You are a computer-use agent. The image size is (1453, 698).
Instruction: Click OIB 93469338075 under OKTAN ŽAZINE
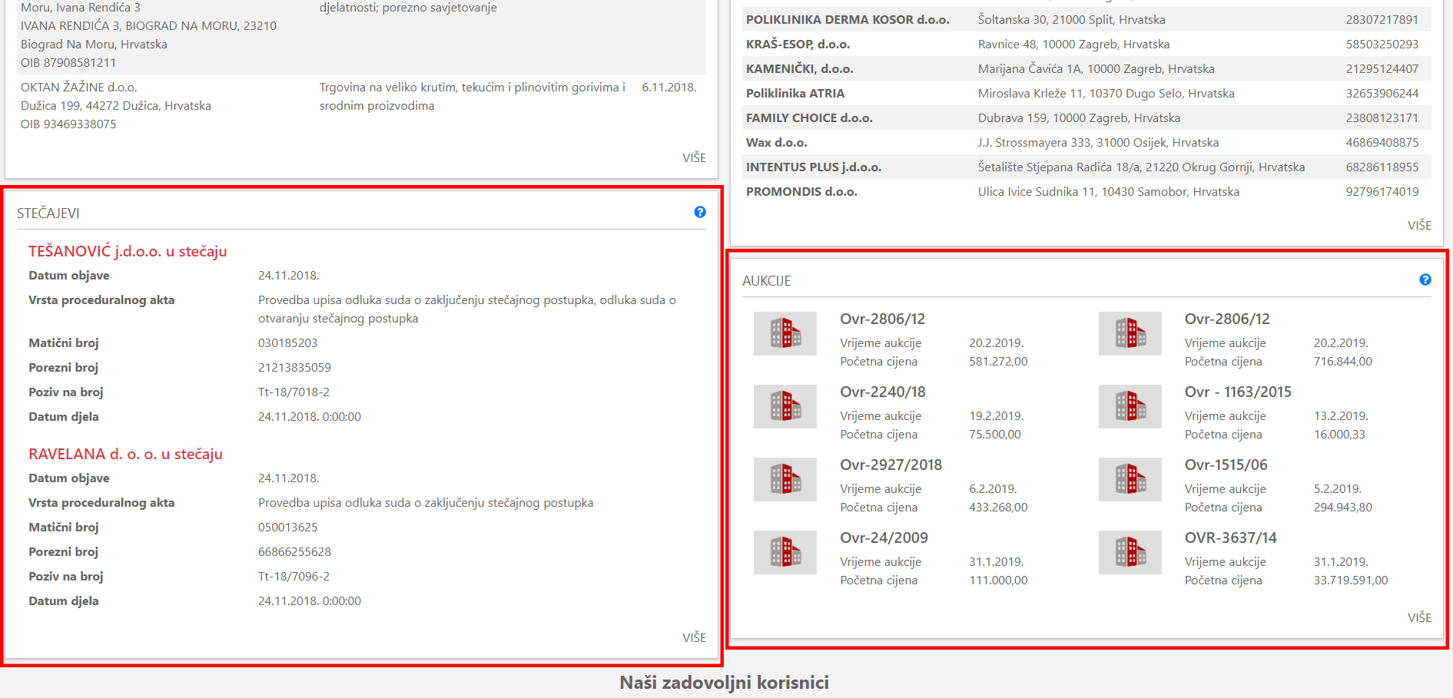coord(68,124)
